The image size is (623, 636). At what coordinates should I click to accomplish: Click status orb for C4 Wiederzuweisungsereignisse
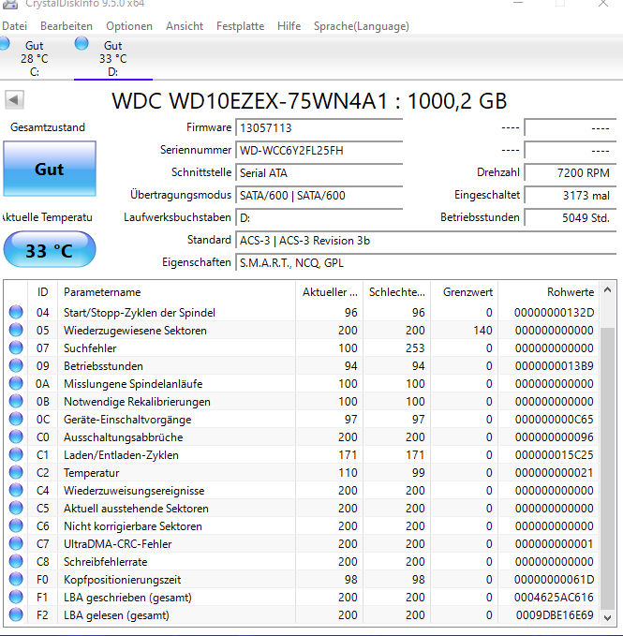point(16,491)
